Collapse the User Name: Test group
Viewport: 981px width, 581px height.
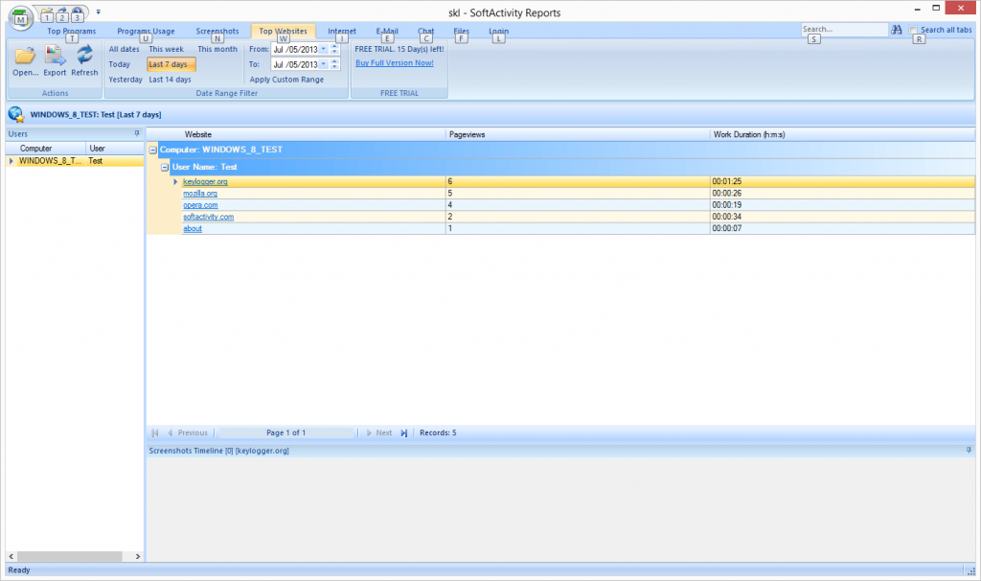pyautogui.click(x=165, y=167)
